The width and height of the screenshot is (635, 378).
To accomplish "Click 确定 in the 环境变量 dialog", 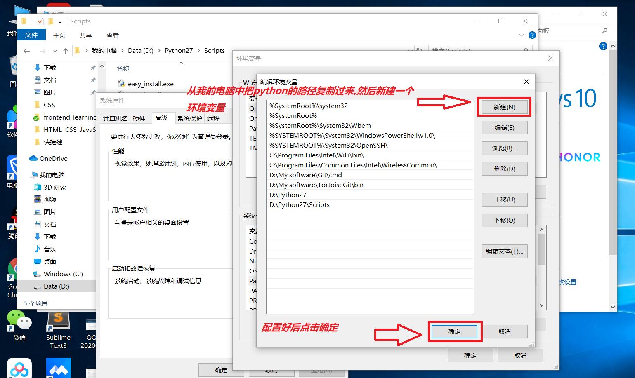I will pos(470,355).
